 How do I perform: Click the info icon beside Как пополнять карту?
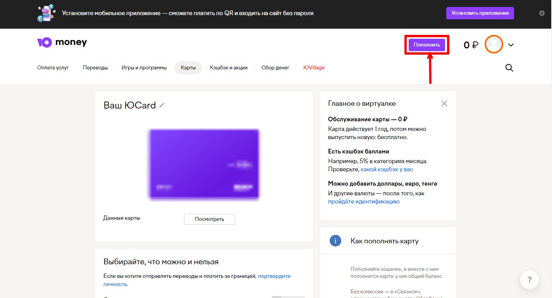point(335,241)
